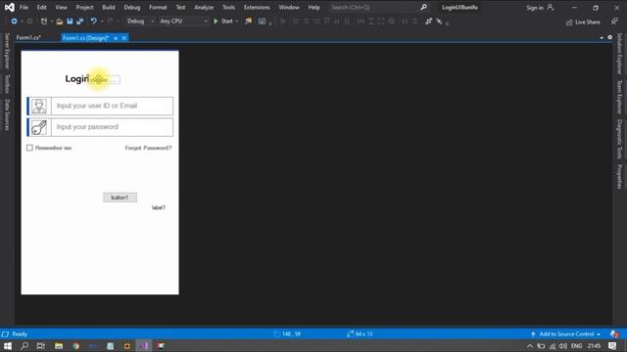627x352 pixels.
Task: Open the Analyze menu
Action: tap(204, 7)
